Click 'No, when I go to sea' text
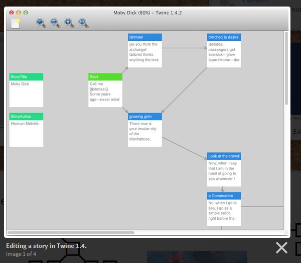This screenshot has height=263, width=301. (x=222, y=211)
